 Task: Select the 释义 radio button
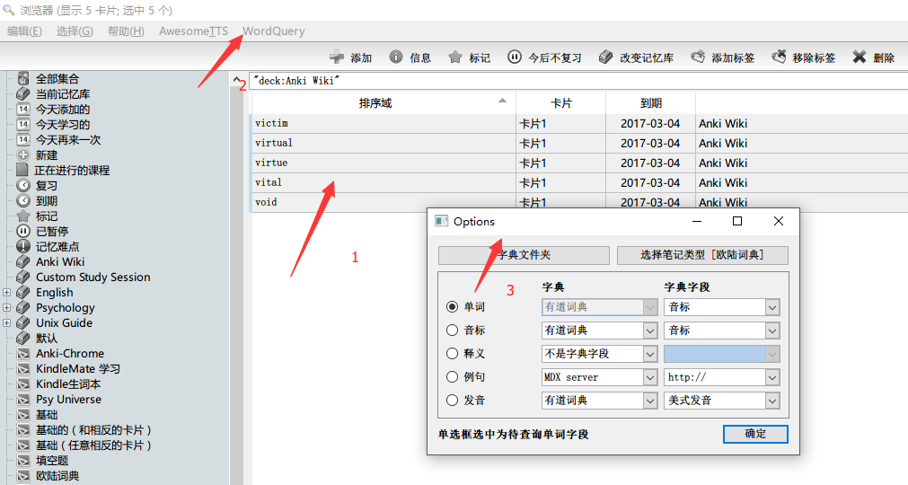pos(453,354)
